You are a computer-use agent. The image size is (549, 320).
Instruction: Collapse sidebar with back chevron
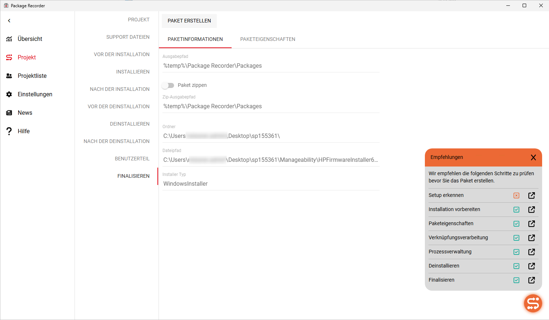point(9,21)
